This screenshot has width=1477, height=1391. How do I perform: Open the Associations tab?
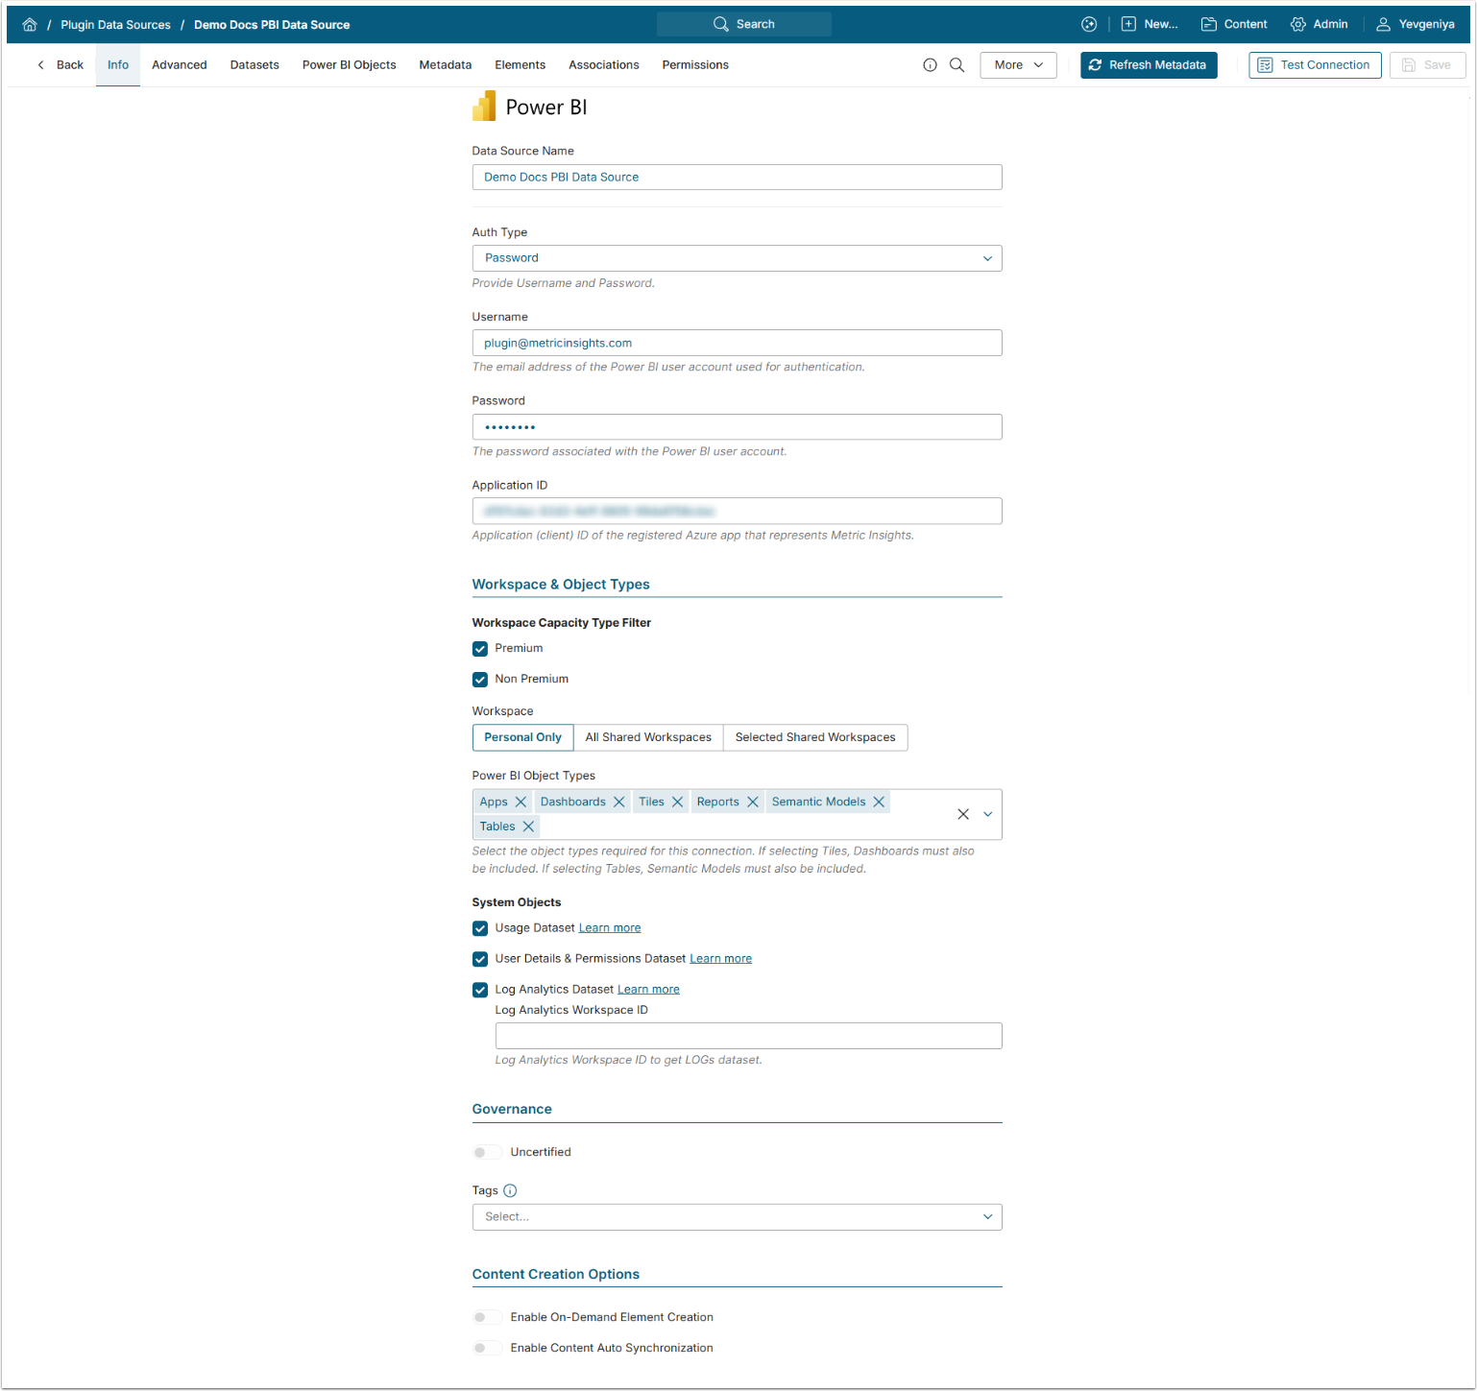pos(604,65)
